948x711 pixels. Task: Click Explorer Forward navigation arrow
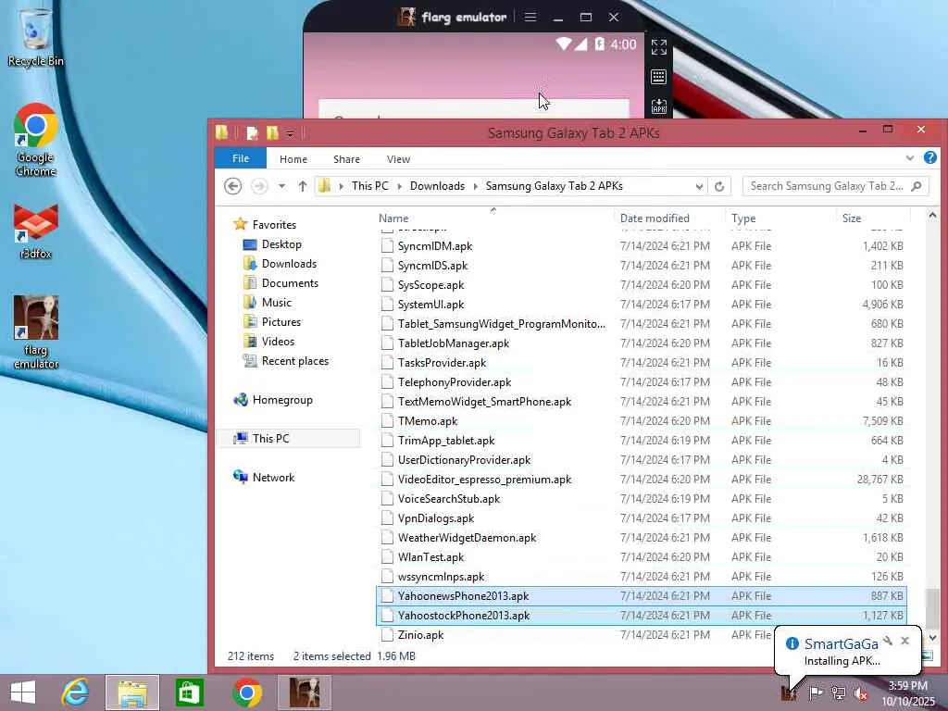pyautogui.click(x=259, y=186)
